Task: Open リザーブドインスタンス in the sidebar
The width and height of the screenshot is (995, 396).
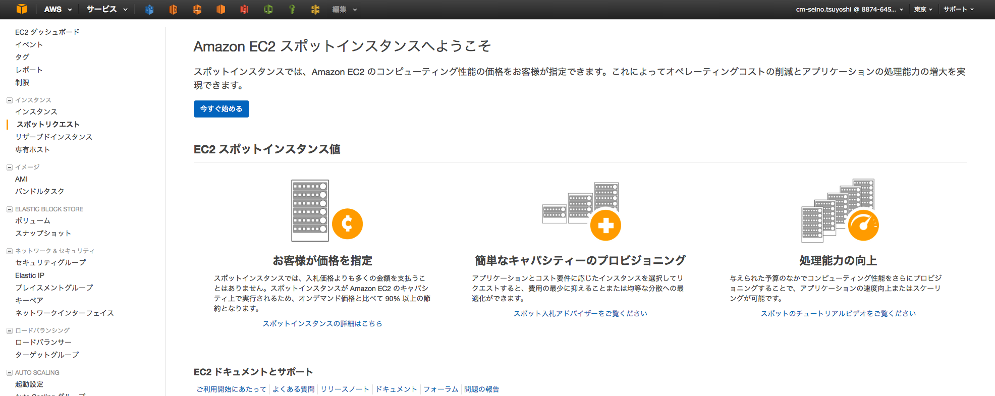Action: (x=54, y=137)
